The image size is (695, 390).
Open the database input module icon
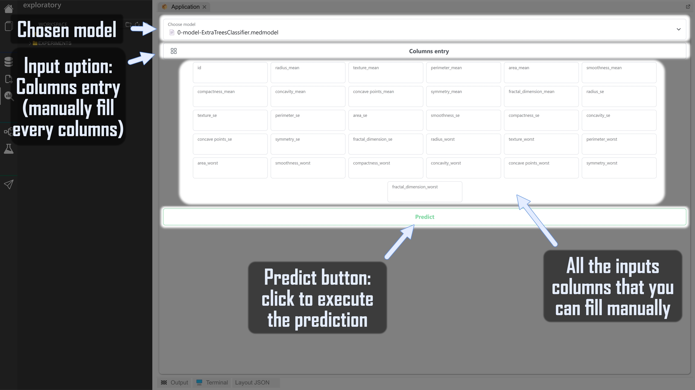(x=8, y=62)
